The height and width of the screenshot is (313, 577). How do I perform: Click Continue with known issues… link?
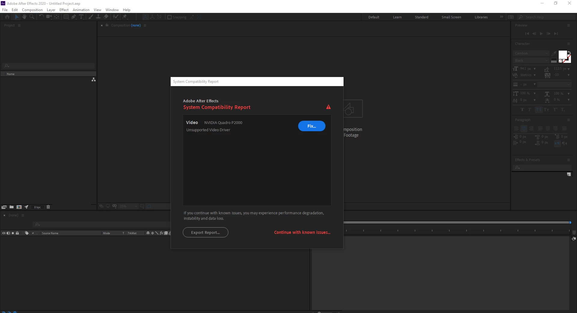tap(302, 232)
